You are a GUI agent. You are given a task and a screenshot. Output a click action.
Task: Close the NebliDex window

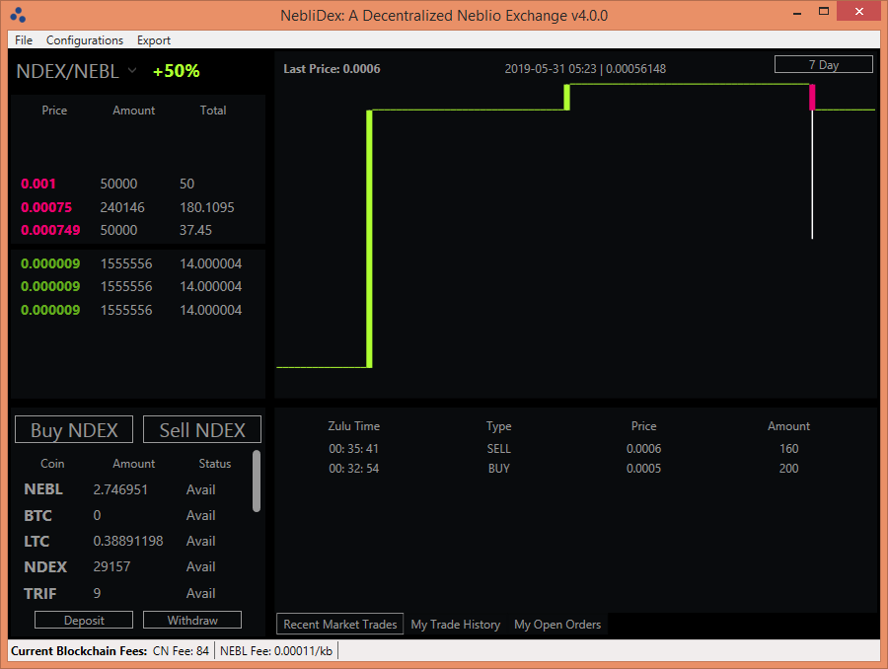(x=858, y=11)
